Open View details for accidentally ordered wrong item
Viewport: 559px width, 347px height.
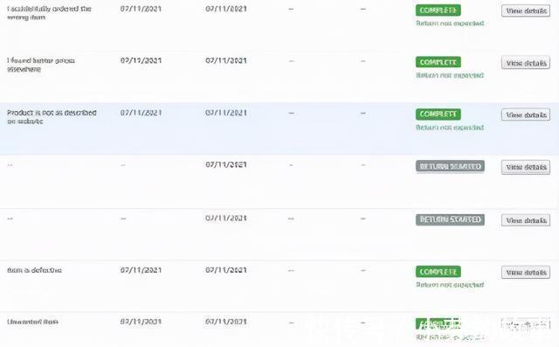[x=526, y=11]
